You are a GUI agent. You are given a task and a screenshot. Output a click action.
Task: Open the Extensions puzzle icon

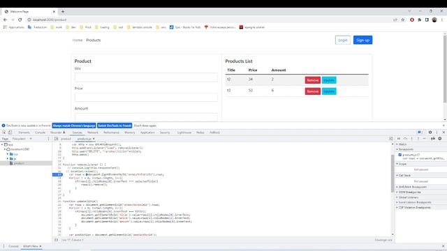click(419, 20)
